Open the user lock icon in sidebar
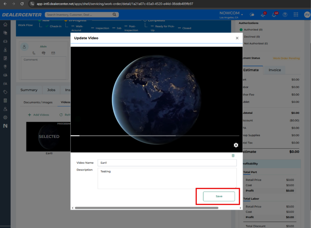The image size is (311, 228). 6,109
